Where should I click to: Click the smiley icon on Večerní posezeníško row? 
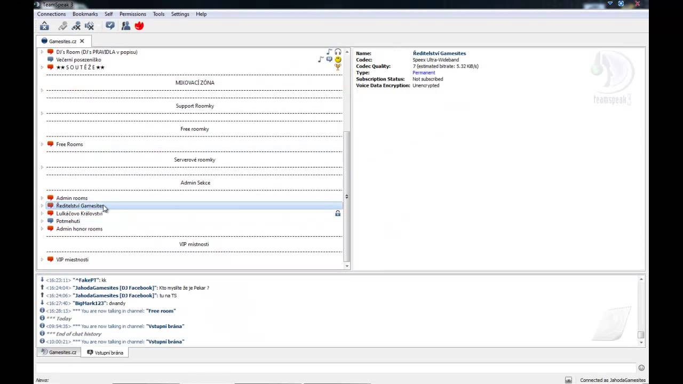338,60
